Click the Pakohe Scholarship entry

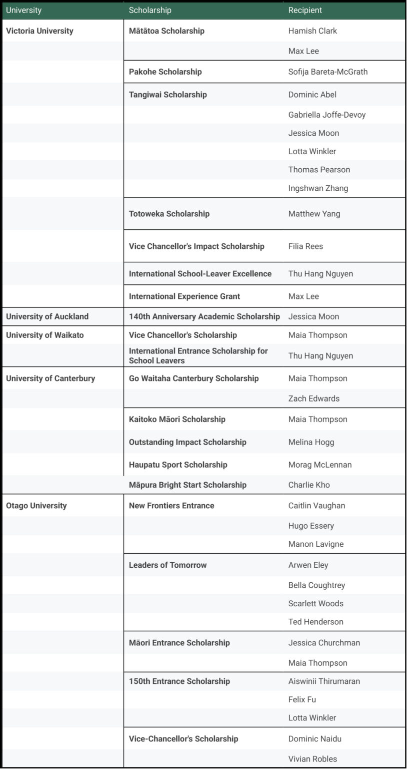[x=165, y=72]
